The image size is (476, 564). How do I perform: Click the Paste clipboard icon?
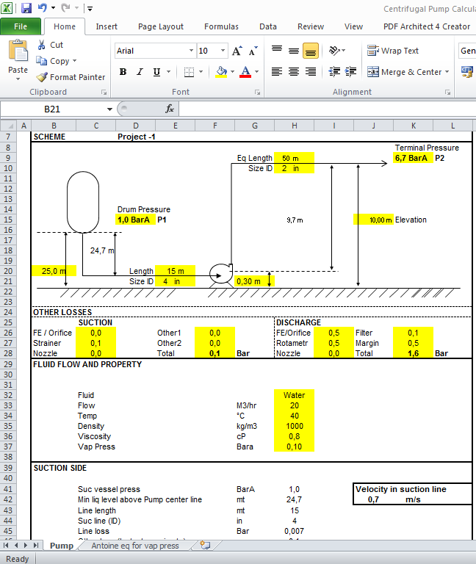pyautogui.click(x=18, y=51)
